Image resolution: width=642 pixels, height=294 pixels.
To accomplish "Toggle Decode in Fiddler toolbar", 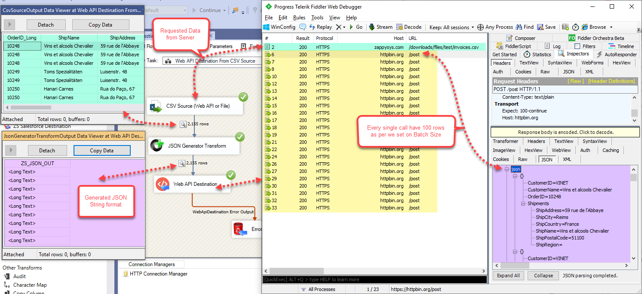I will [409, 27].
